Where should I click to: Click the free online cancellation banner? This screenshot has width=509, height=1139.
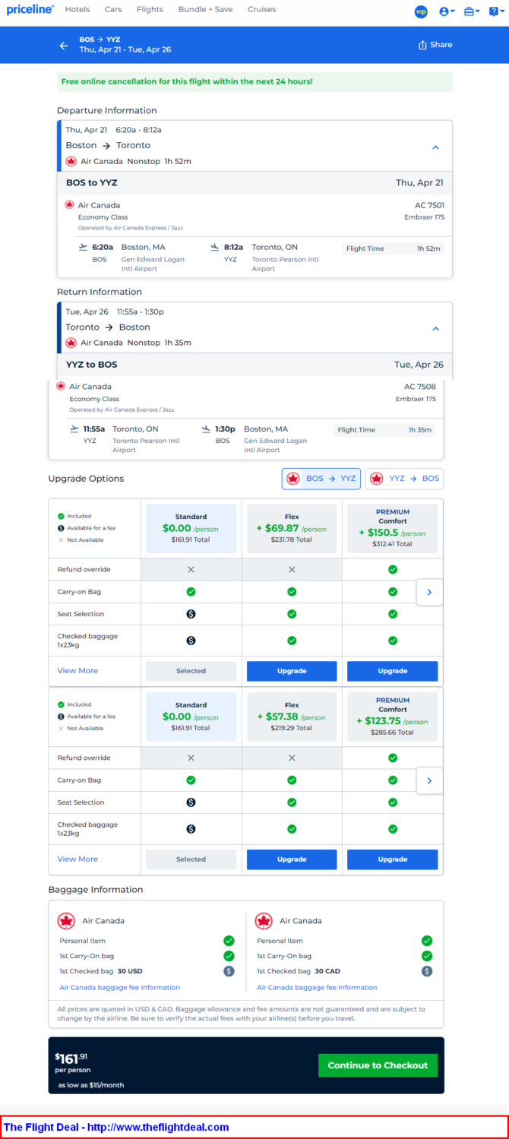tap(254, 82)
